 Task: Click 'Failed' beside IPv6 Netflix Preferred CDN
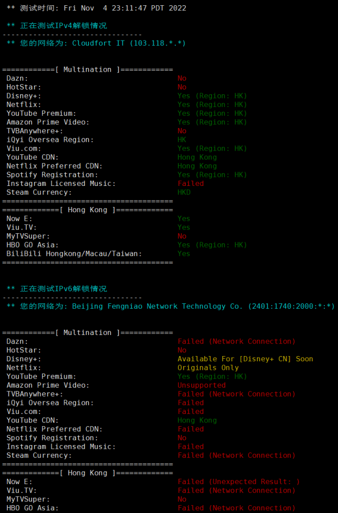(191, 429)
